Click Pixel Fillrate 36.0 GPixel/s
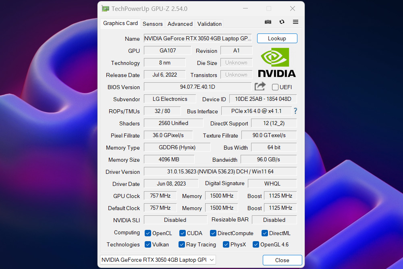 click(x=168, y=135)
